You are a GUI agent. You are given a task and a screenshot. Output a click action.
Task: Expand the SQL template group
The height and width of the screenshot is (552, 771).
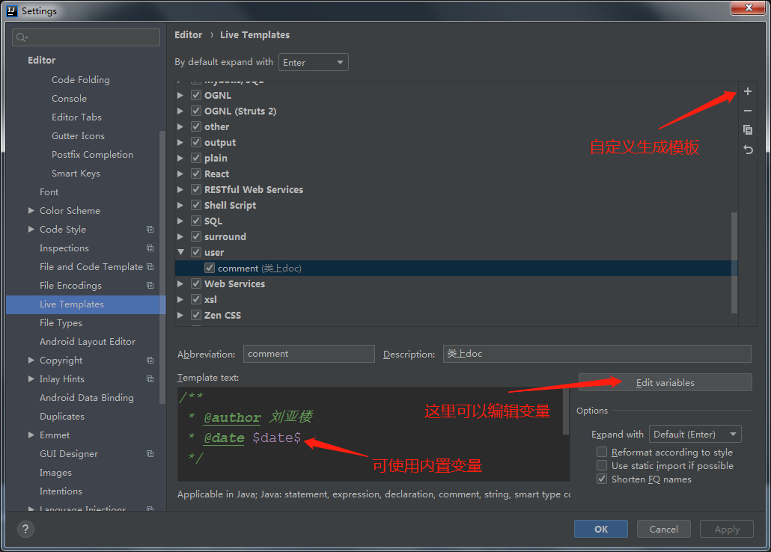(x=180, y=221)
